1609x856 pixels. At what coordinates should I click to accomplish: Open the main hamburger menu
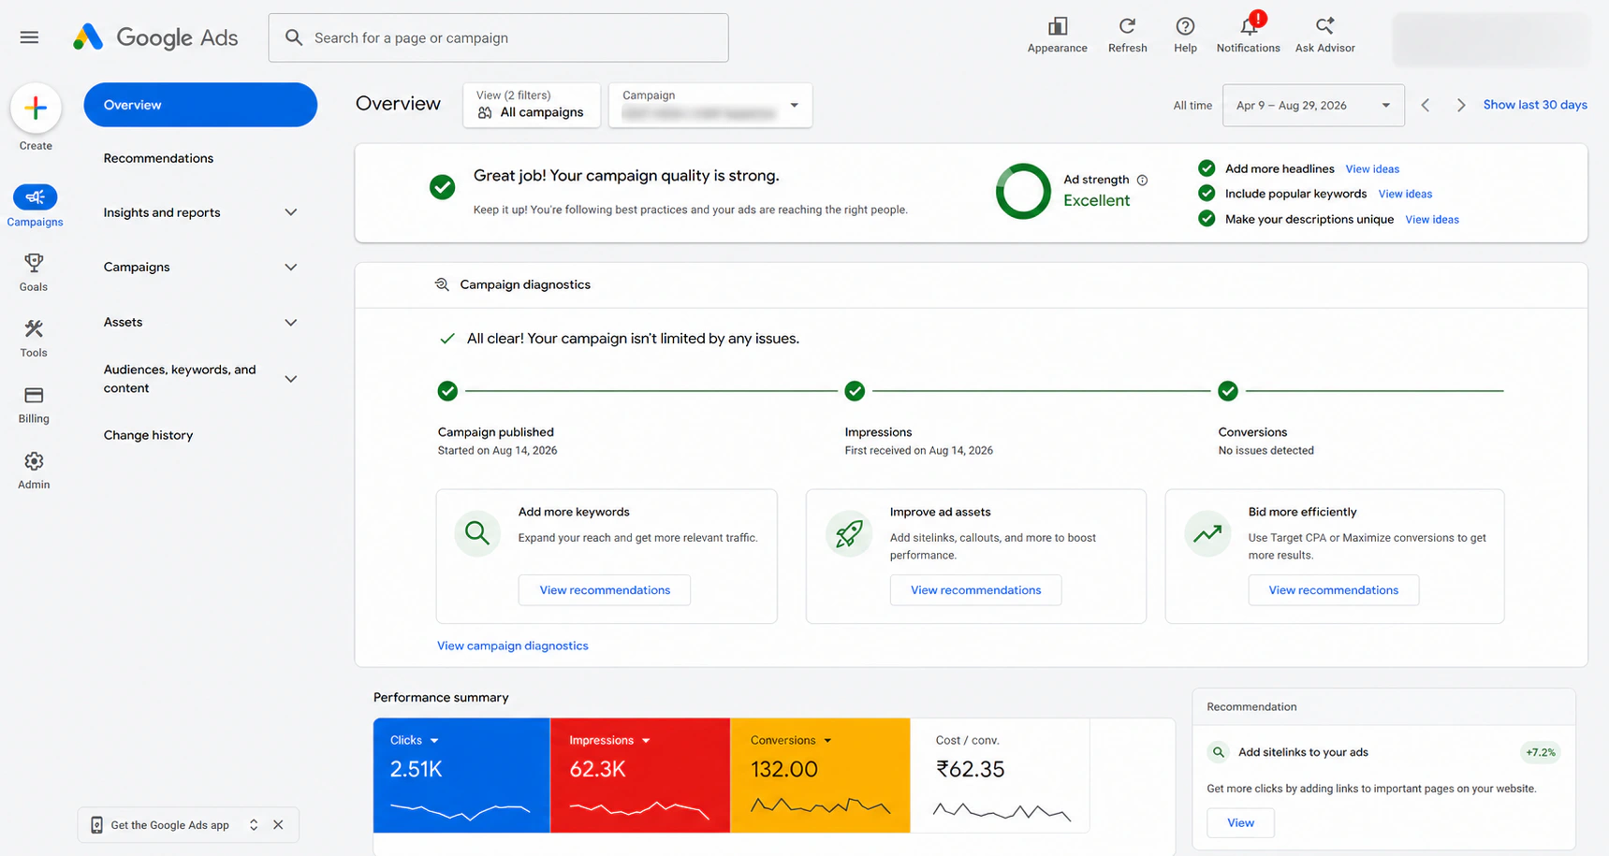pyautogui.click(x=29, y=37)
